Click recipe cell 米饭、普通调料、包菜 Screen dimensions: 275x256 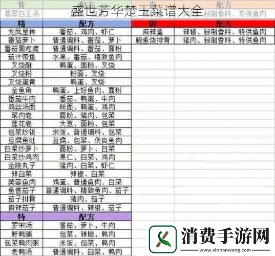point(87,132)
